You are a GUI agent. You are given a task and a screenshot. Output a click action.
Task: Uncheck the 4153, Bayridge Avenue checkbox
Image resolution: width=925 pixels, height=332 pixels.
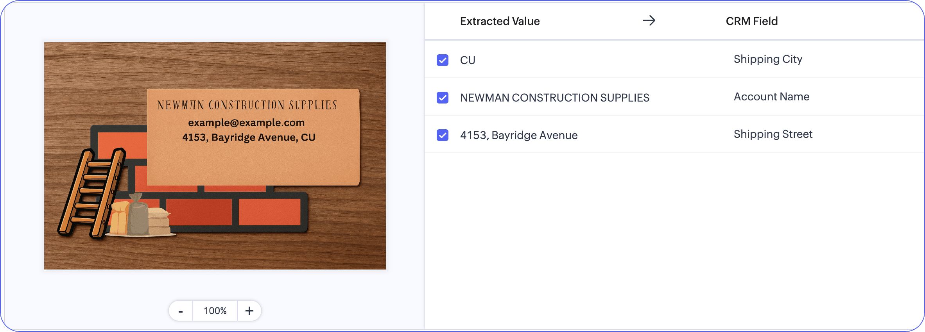click(x=443, y=135)
